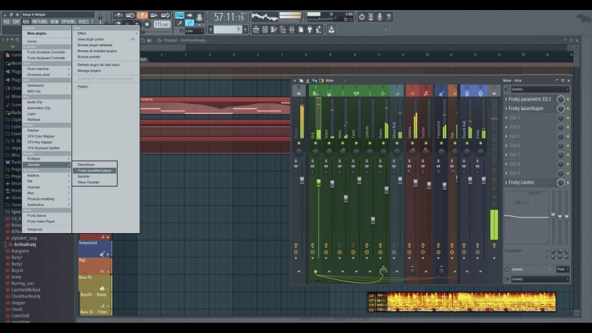592x333 pixels.
Task: Click More plugins... in Add menu
Action: (38, 33)
